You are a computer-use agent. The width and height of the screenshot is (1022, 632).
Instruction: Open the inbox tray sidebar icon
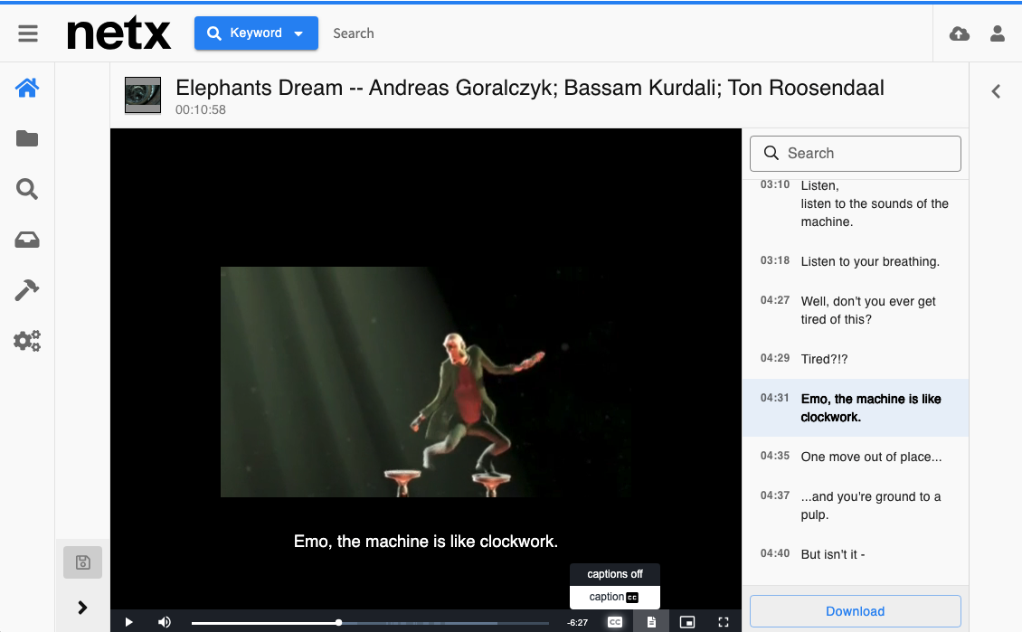27,240
